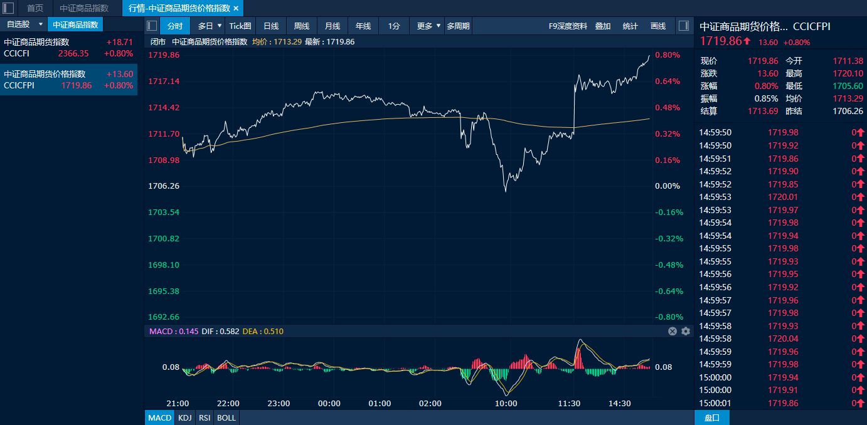Viewport: 867px width, 425px height.
Task: Click the 10:00 time axis label
Action: click(506, 404)
